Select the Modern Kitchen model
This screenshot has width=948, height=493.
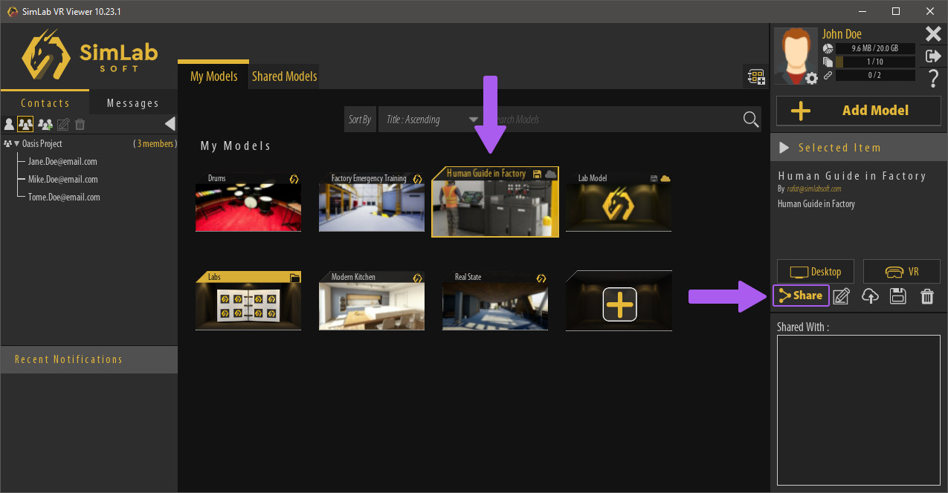tap(372, 301)
